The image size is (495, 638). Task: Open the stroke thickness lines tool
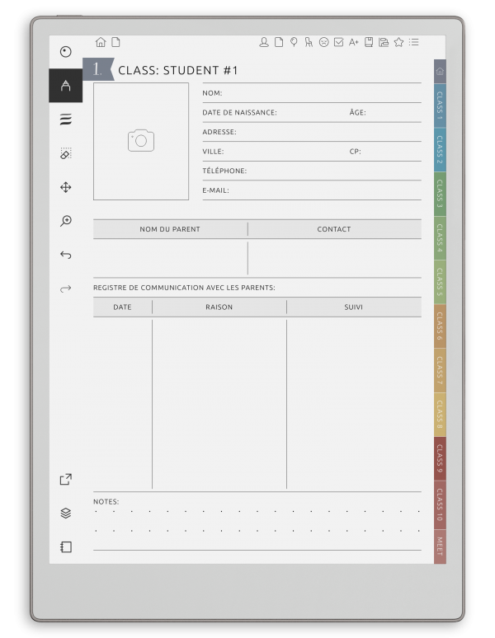(x=65, y=120)
